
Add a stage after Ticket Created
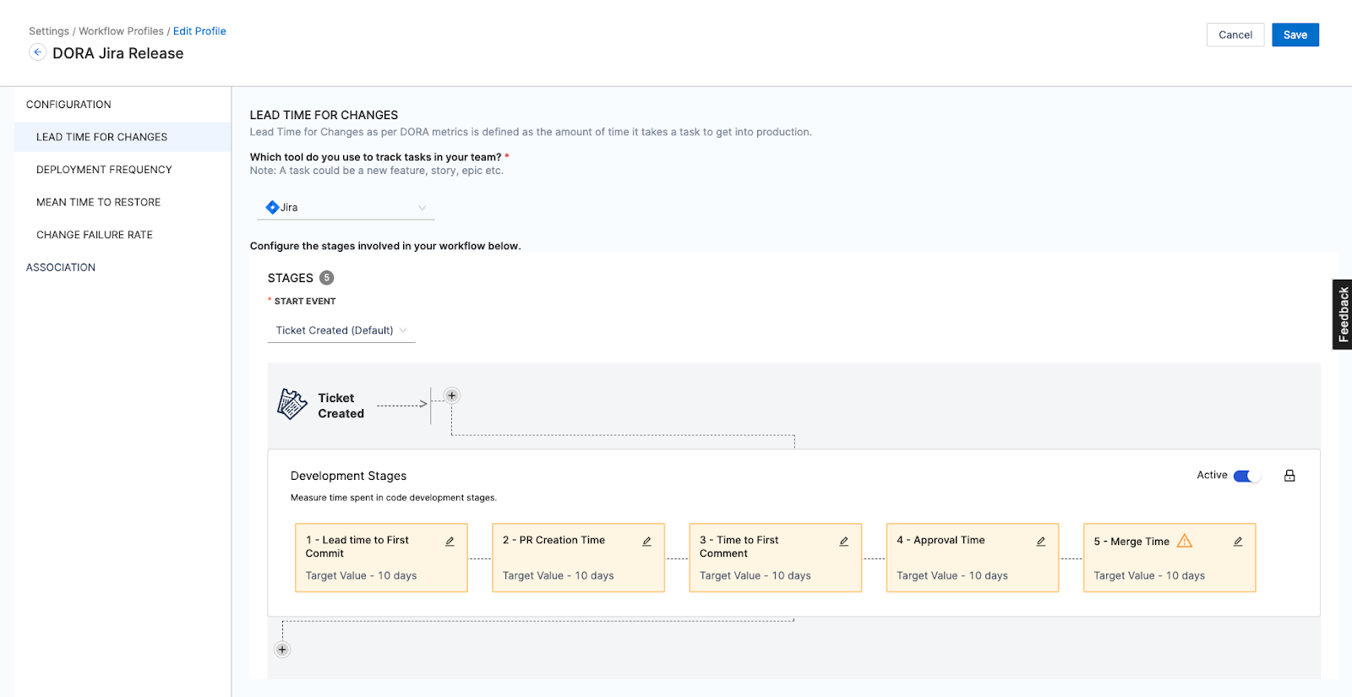point(452,395)
